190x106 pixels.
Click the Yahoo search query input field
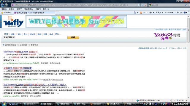35,37
